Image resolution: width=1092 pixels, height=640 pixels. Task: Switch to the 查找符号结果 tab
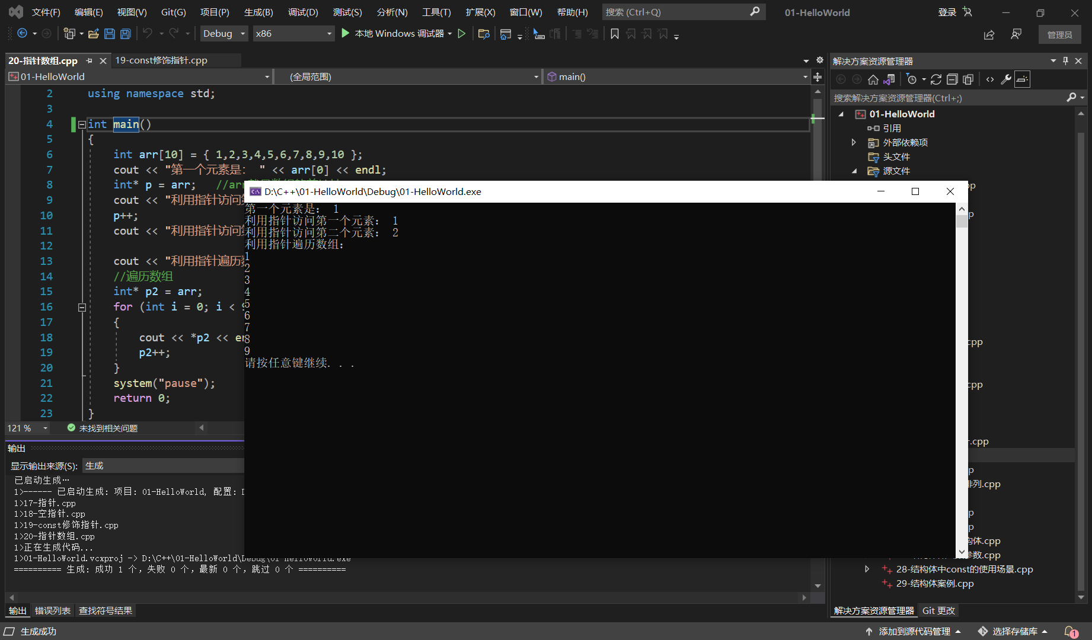point(106,610)
